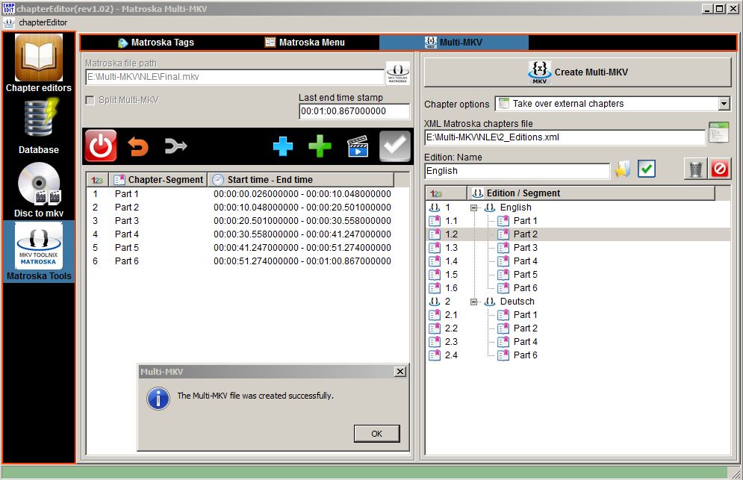Collapse the Deutsch edition node
The height and width of the screenshot is (480, 743).
(473, 302)
